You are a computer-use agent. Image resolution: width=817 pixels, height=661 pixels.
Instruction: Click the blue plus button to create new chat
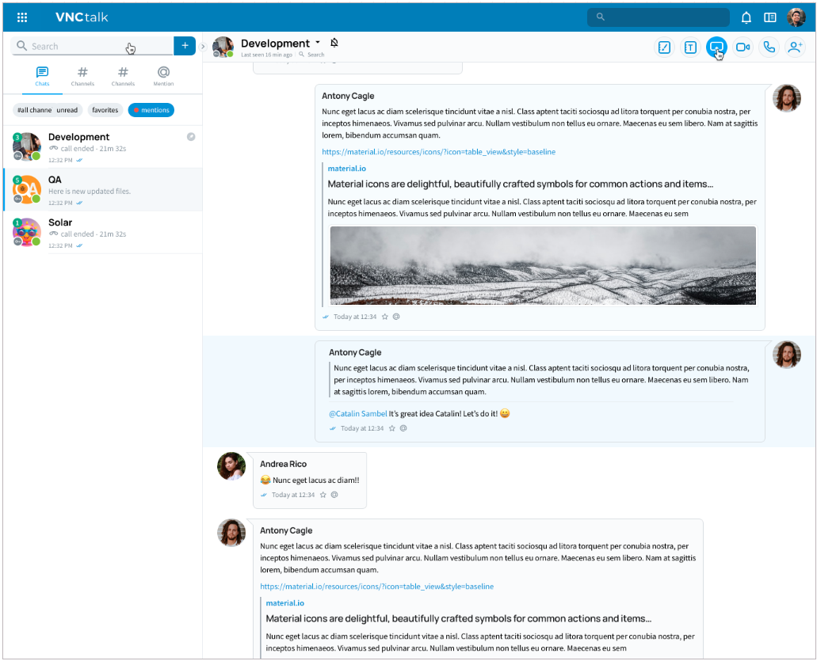coord(185,46)
